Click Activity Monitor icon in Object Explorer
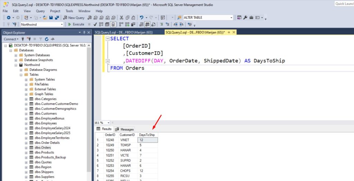 (53, 39)
